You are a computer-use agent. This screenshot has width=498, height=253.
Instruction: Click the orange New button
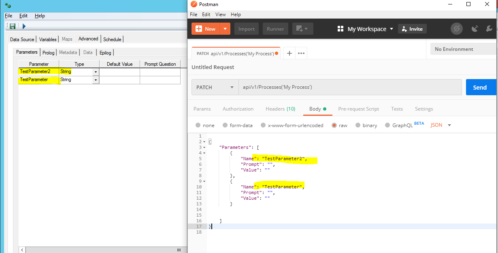[x=206, y=29]
